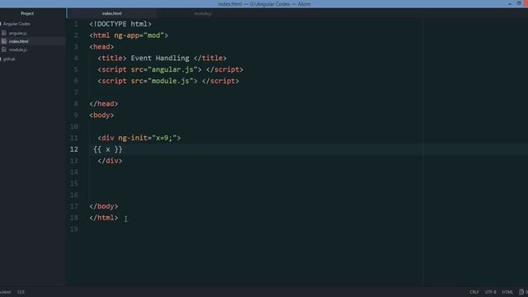Switch to the index.html editor tab
This screenshot has height=297, width=528.
click(x=112, y=13)
